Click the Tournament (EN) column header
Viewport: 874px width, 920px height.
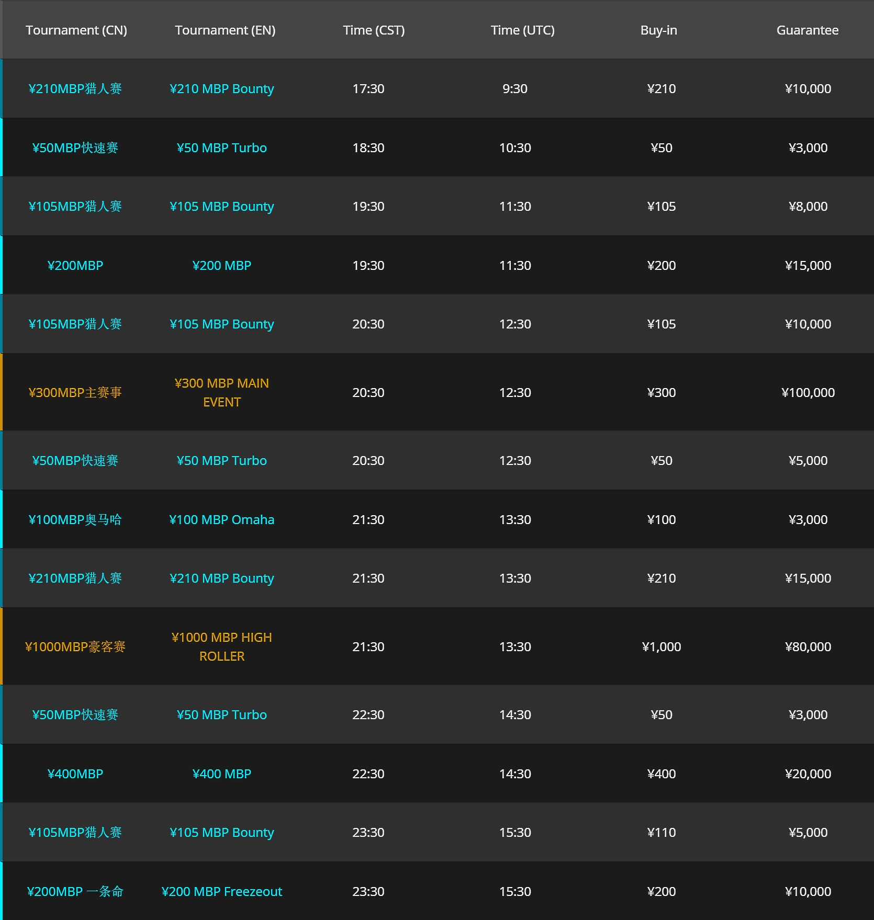pyautogui.click(x=225, y=30)
